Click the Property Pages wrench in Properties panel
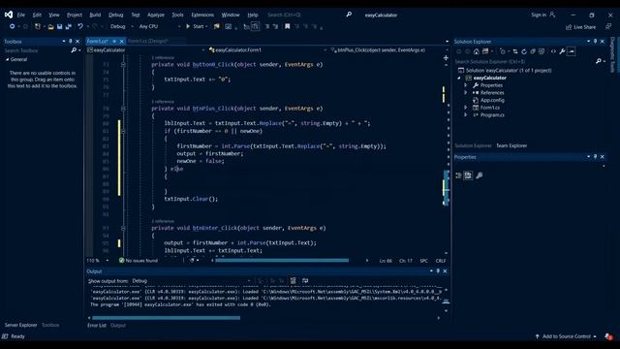The height and width of the screenshot is (349, 620). point(479,175)
